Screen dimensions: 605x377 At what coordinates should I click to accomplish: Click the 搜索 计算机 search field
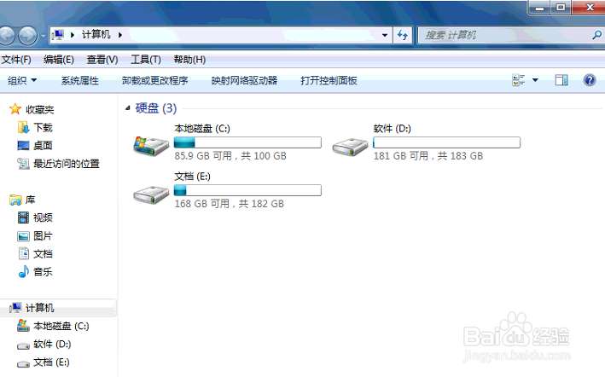(x=505, y=35)
